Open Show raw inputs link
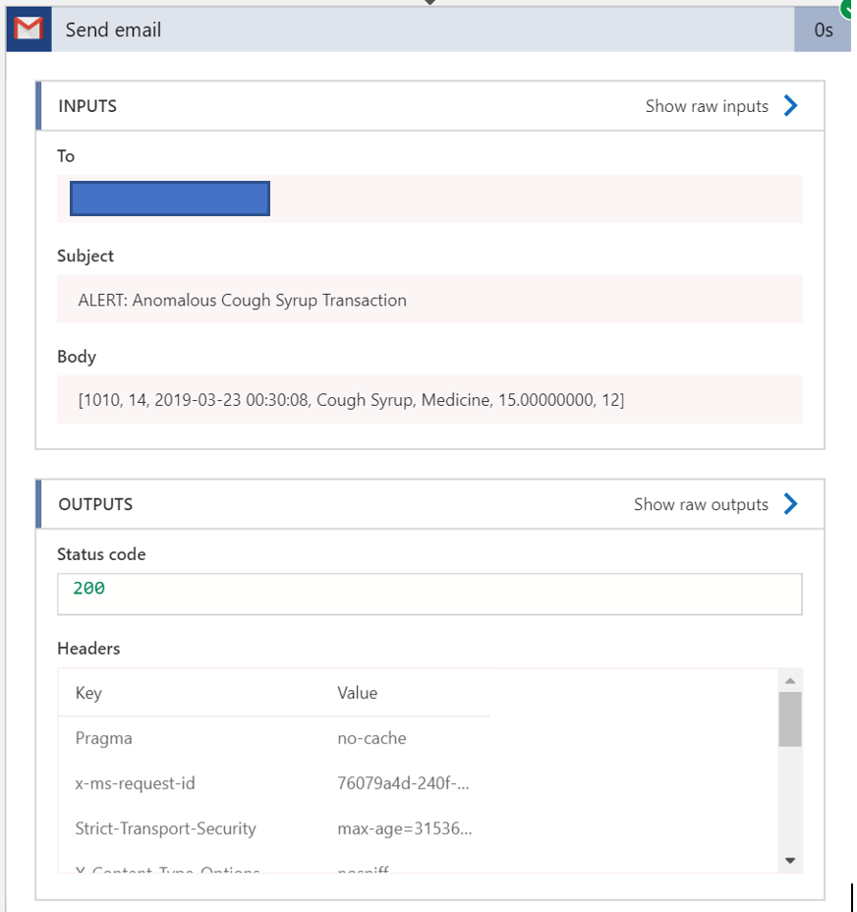The image size is (857, 912). click(x=707, y=106)
